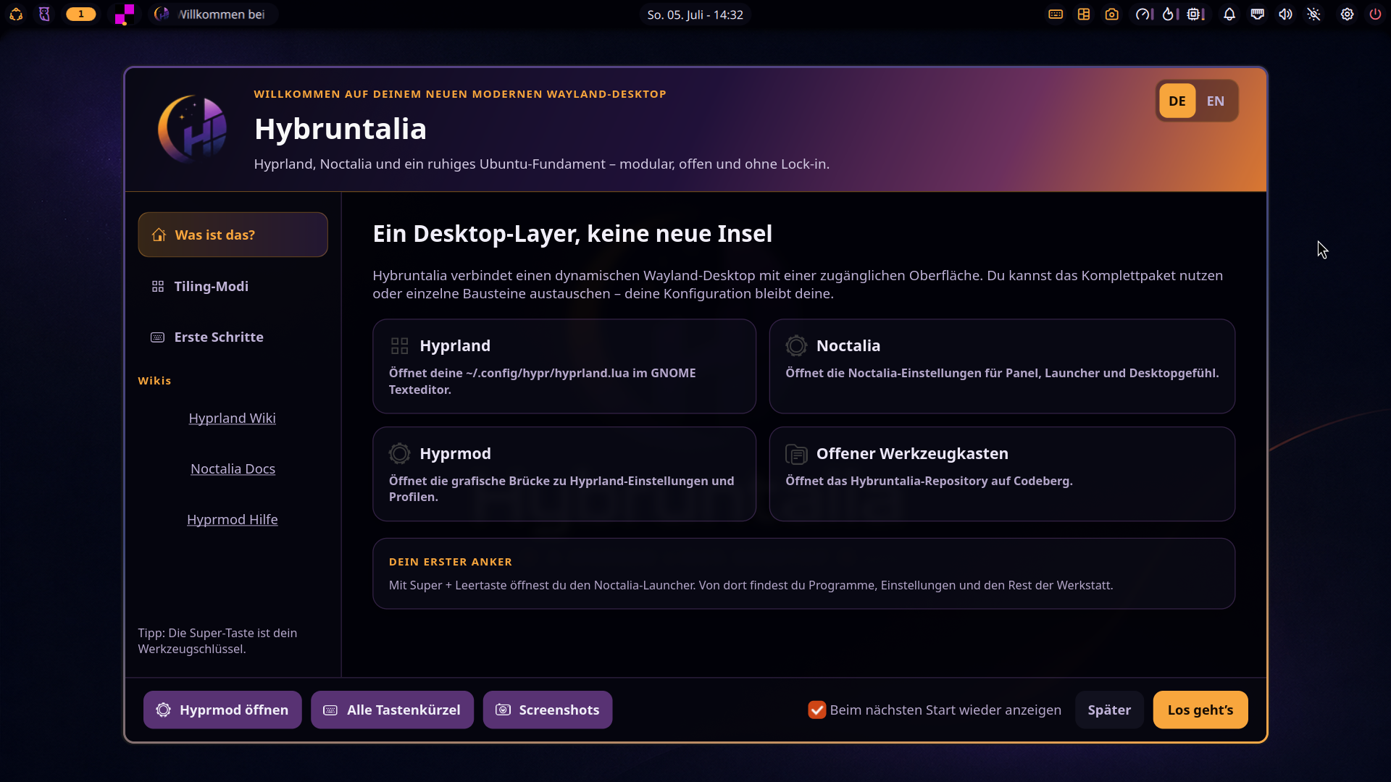Select workspace 1 indicator pill

(x=81, y=14)
